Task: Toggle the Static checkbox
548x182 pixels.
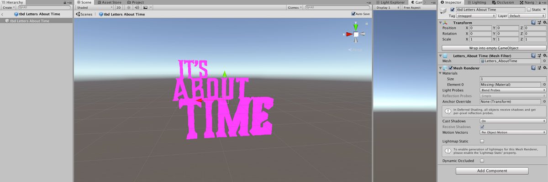Action: coord(529,9)
